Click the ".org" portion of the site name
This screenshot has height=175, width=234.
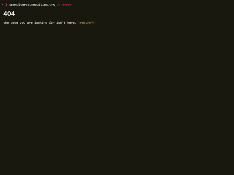coord(52,5)
